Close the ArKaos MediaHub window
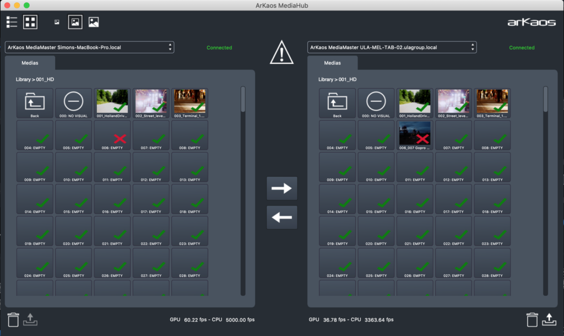564x336 pixels. click(x=7, y=6)
